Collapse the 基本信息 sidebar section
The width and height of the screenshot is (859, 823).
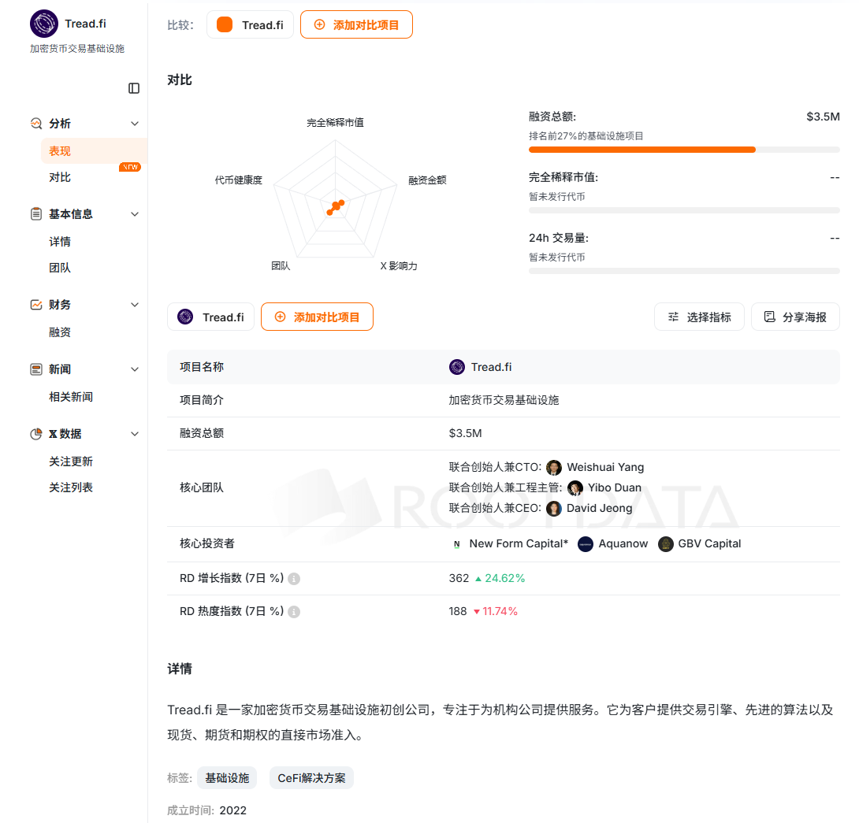coord(135,214)
